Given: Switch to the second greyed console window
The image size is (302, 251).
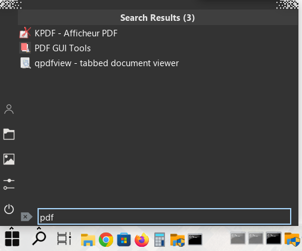Looking at the screenshot, I should pyautogui.click(x=256, y=238).
